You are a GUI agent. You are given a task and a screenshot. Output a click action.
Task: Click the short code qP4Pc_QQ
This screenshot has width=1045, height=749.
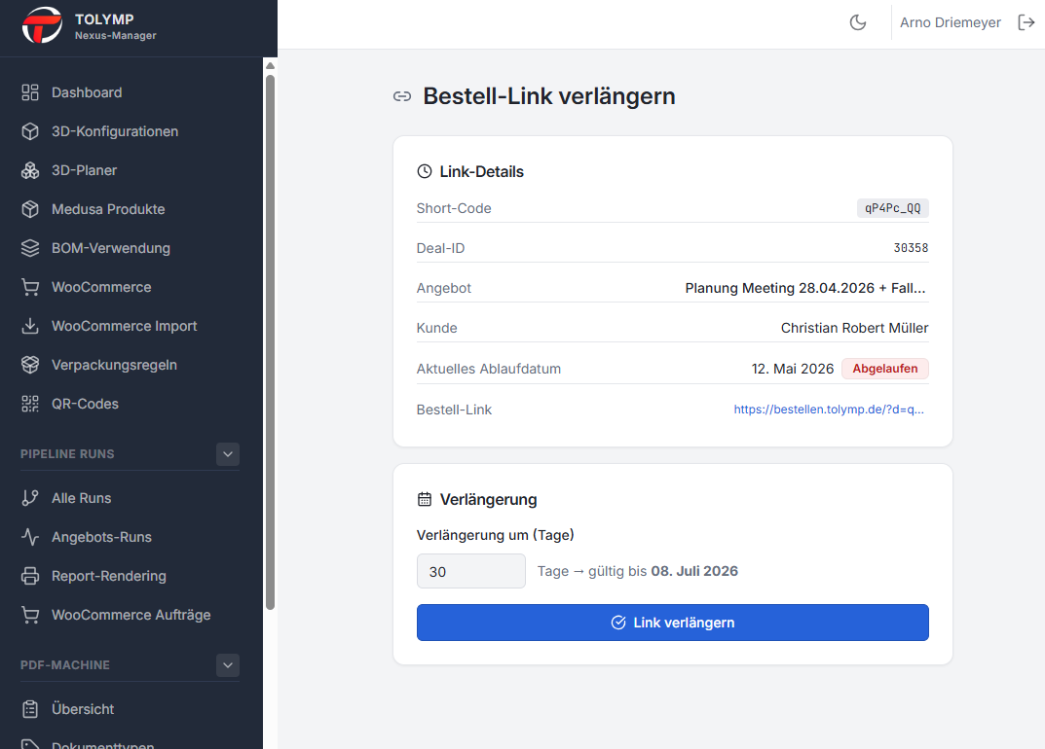pyautogui.click(x=892, y=208)
